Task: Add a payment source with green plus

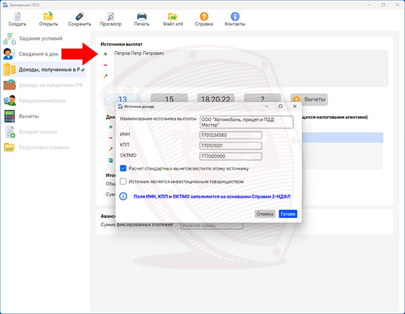Action: pyautogui.click(x=105, y=53)
